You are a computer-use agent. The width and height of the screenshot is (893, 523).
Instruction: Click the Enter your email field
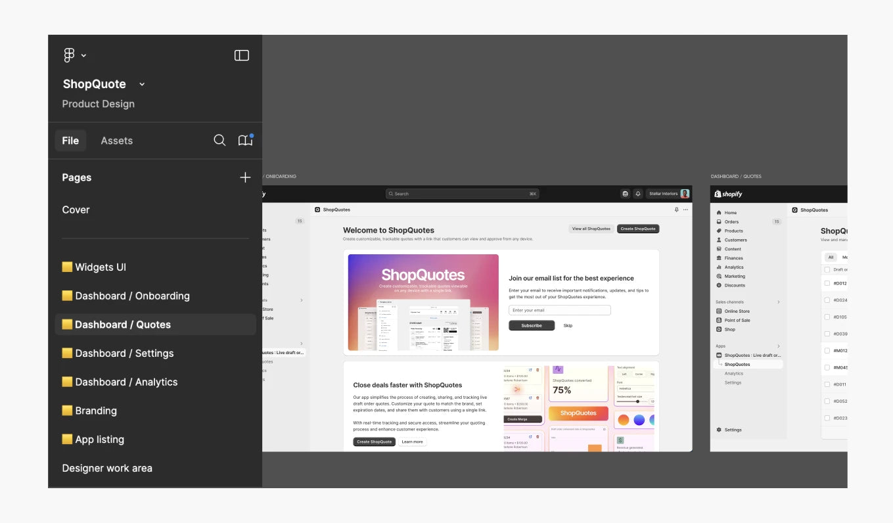559,310
